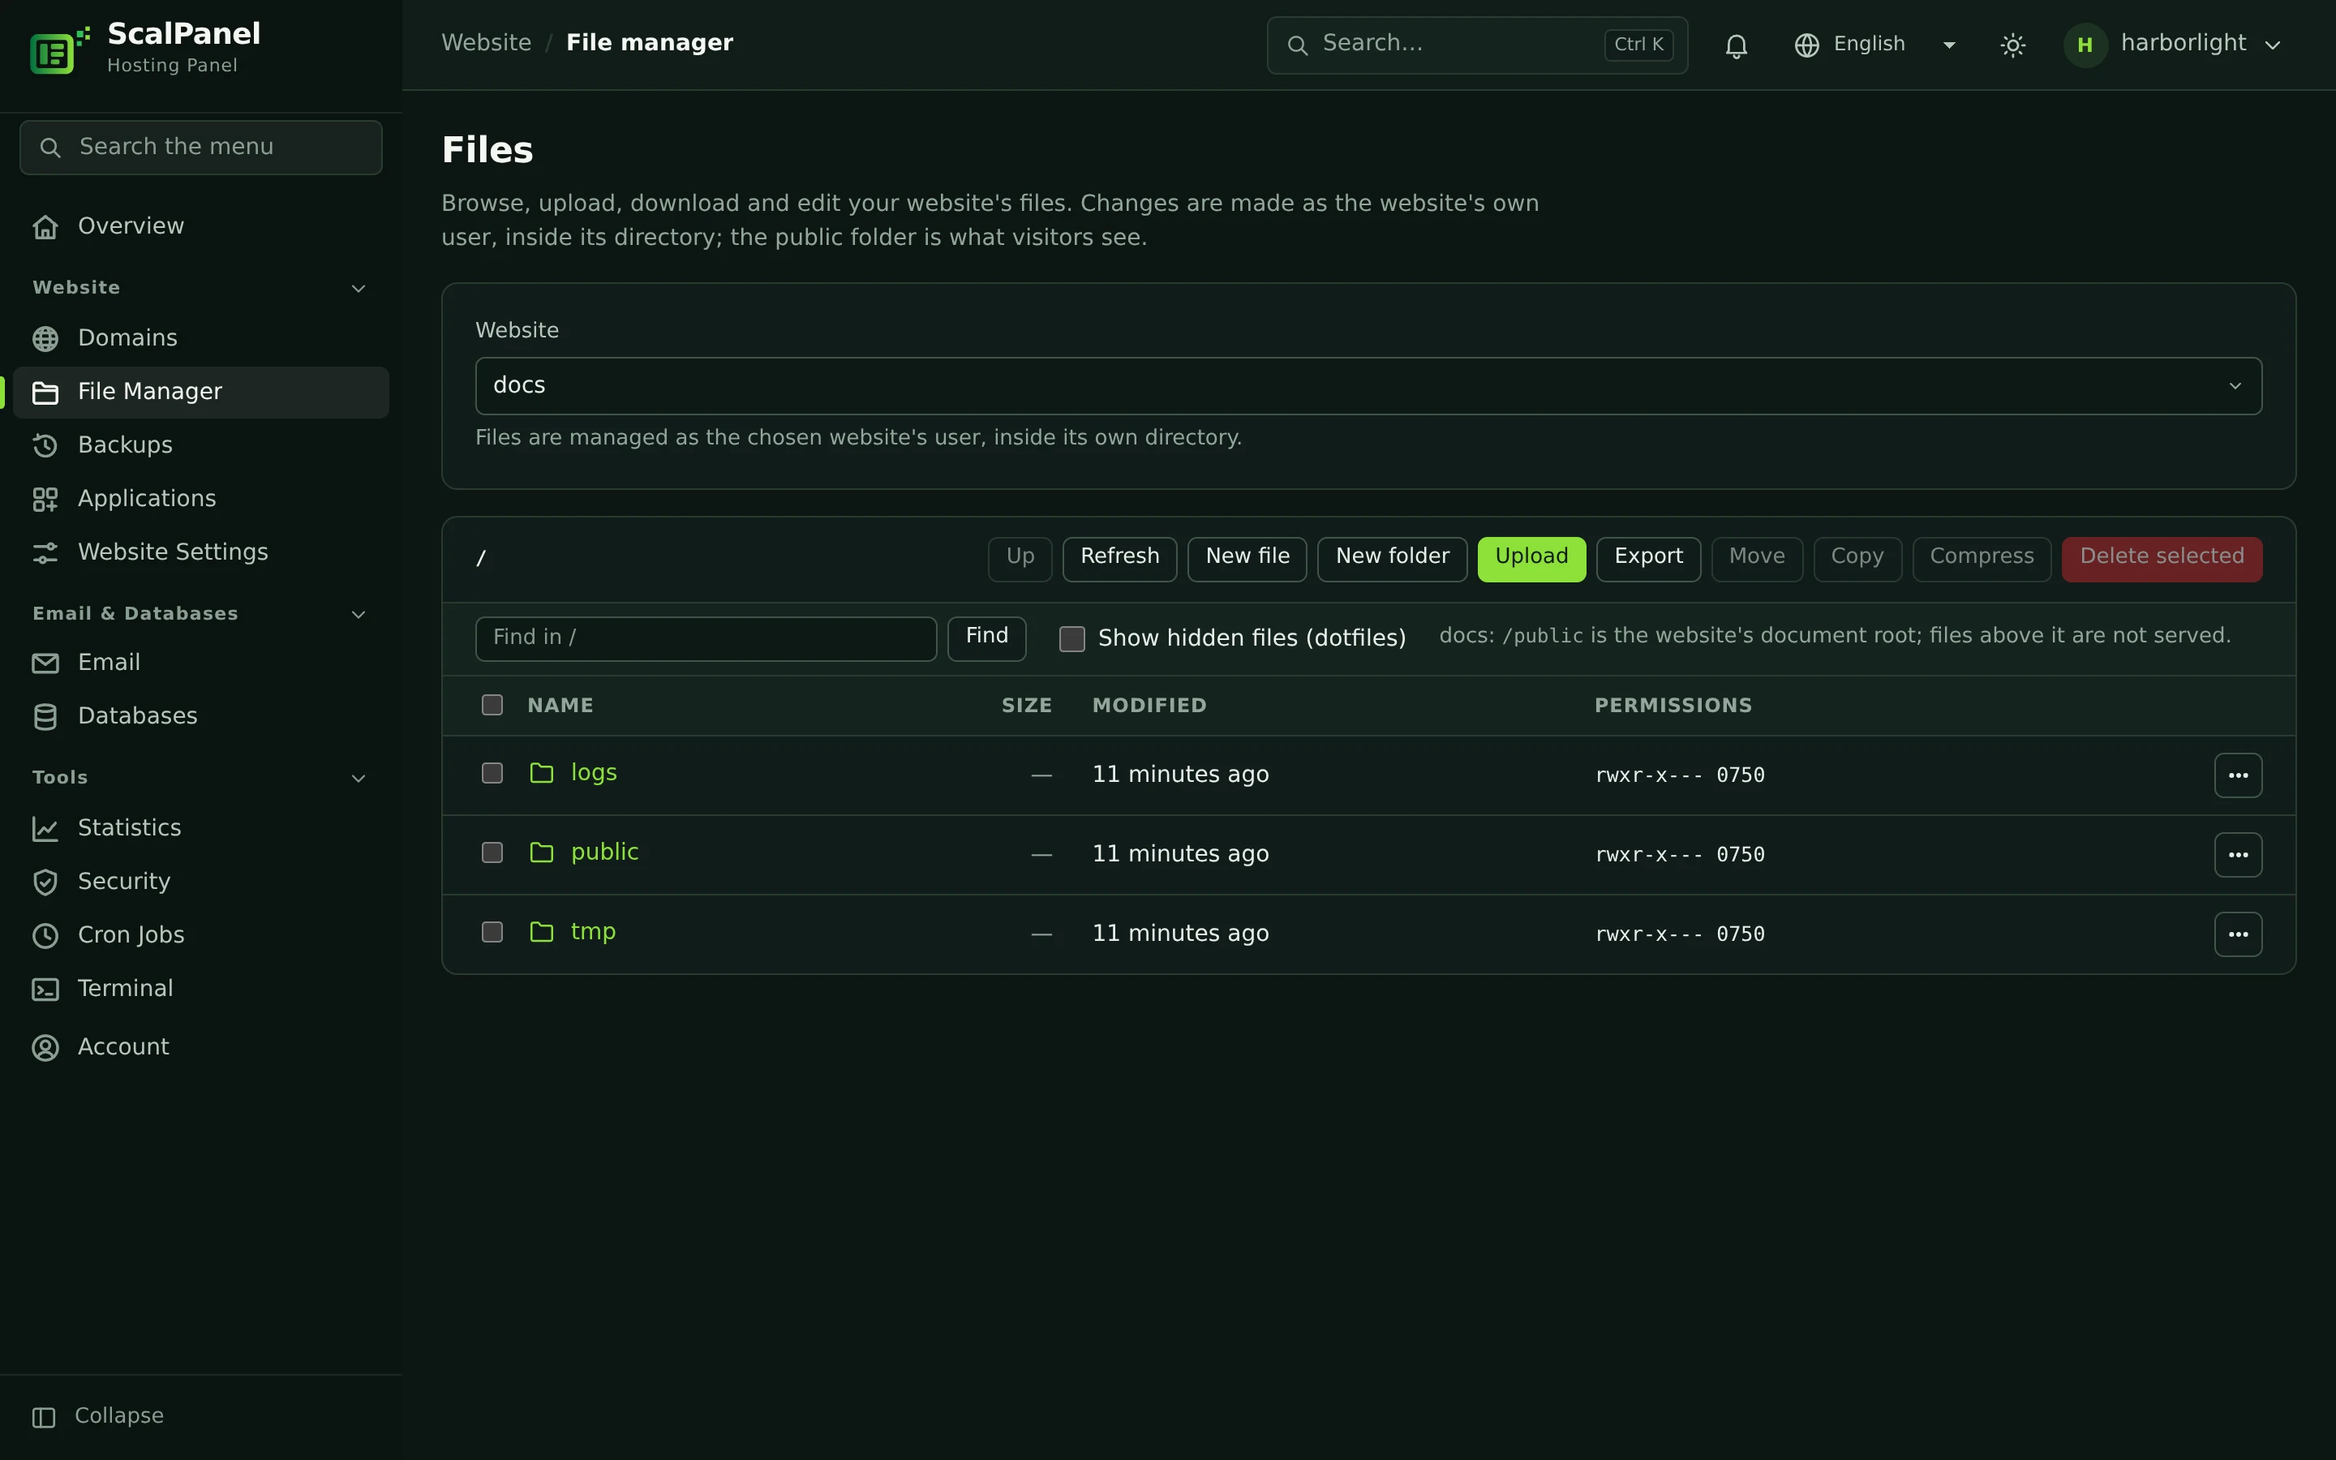Sort by the MODIFIED column header
This screenshot has width=2336, height=1460.
[x=1149, y=706]
